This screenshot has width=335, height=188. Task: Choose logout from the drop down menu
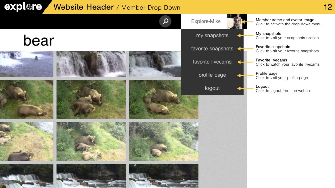point(212,88)
